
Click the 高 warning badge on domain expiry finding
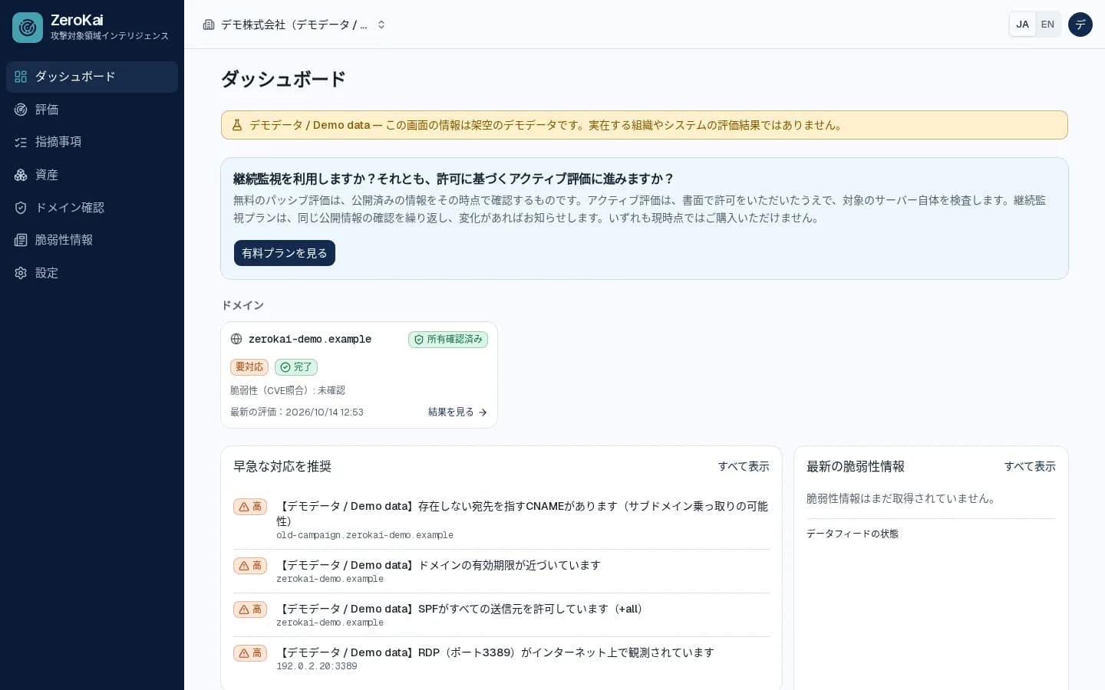(x=250, y=566)
